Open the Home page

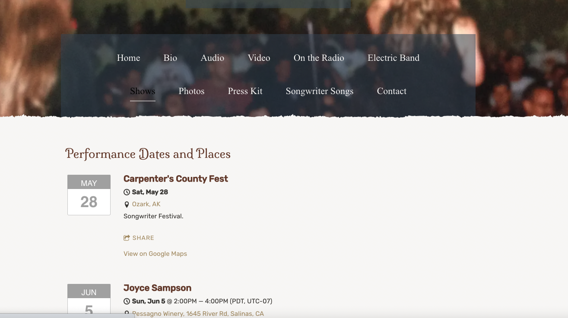(128, 58)
